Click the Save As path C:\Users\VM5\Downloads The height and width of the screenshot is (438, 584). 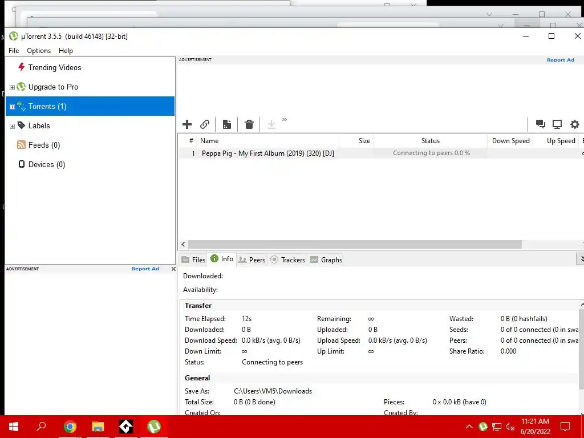point(273,391)
